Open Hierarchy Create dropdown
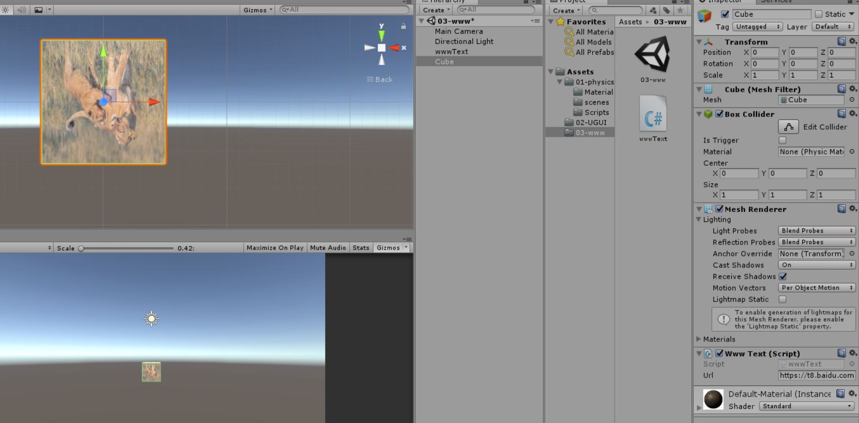Image resolution: width=859 pixels, height=423 pixels. pos(436,10)
